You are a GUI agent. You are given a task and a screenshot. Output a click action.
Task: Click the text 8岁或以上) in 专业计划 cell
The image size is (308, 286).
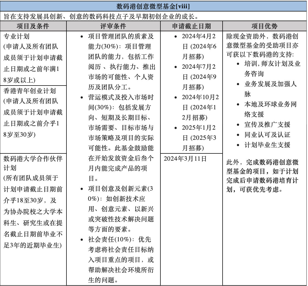19,80
